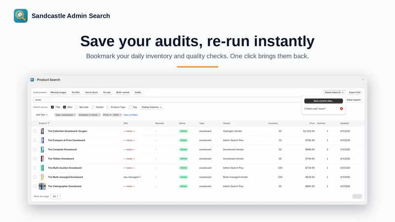395x222 pixels.
Task: Enable the Vendor search checkbox
Action: [93, 107]
